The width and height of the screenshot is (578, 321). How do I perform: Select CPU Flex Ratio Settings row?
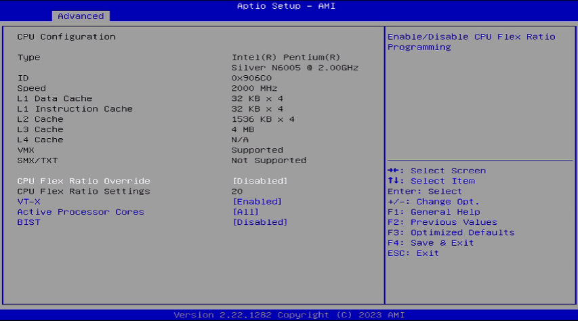click(83, 191)
